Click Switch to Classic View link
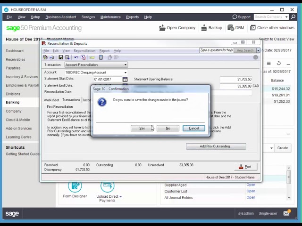Image resolution: width=302 pixels, height=226 pixels. point(277,39)
